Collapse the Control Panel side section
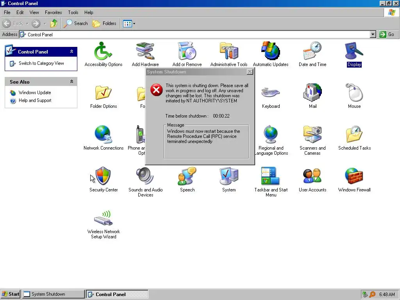Image resolution: width=400 pixels, height=300 pixels. [x=72, y=52]
